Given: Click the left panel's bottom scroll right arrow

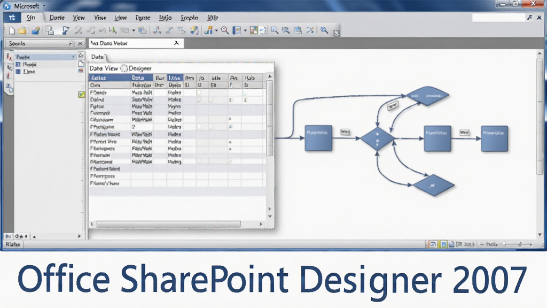Looking at the screenshot, I should click(x=79, y=236).
